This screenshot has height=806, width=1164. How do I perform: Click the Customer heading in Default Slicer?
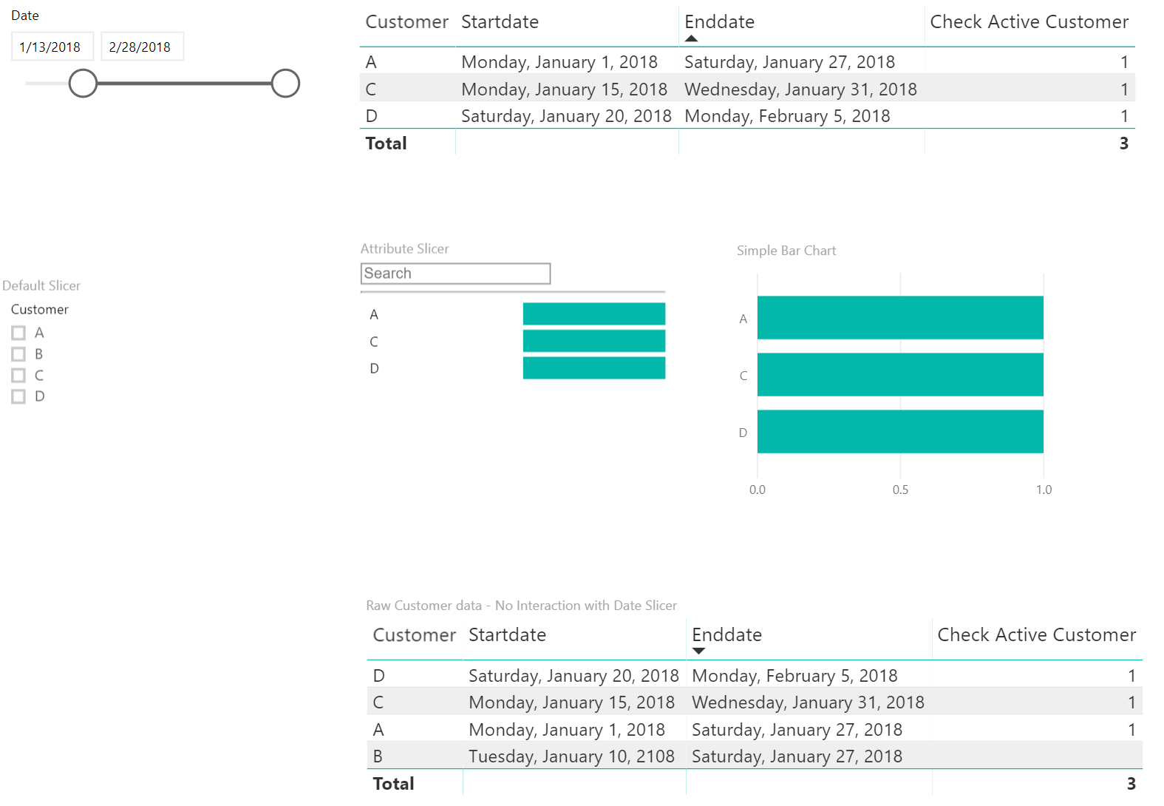click(x=39, y=309)
